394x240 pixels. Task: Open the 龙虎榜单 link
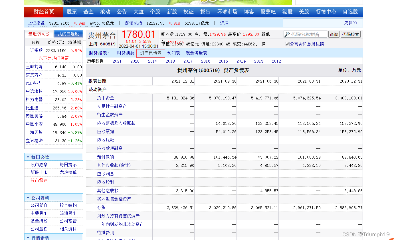click(68, 173)
